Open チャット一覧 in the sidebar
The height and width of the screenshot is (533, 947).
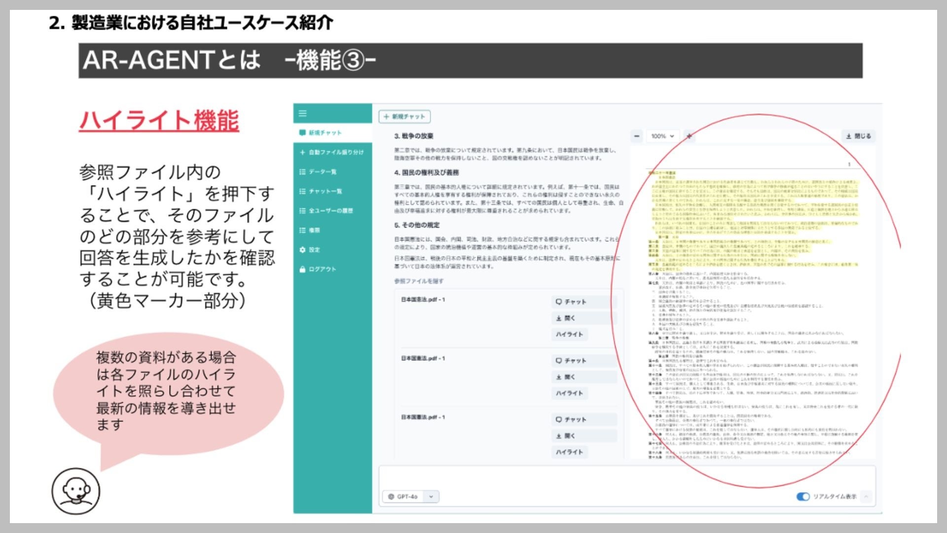325,191
